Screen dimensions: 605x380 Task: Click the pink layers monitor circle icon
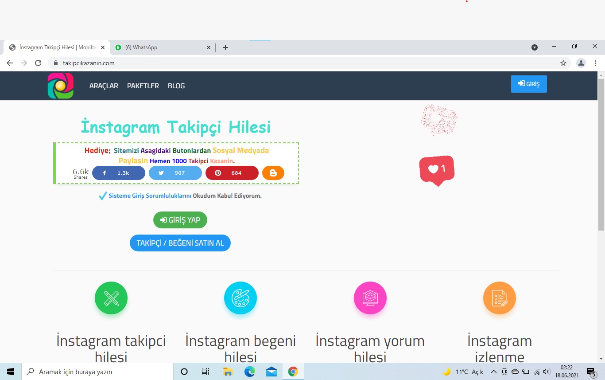(370, 298)
